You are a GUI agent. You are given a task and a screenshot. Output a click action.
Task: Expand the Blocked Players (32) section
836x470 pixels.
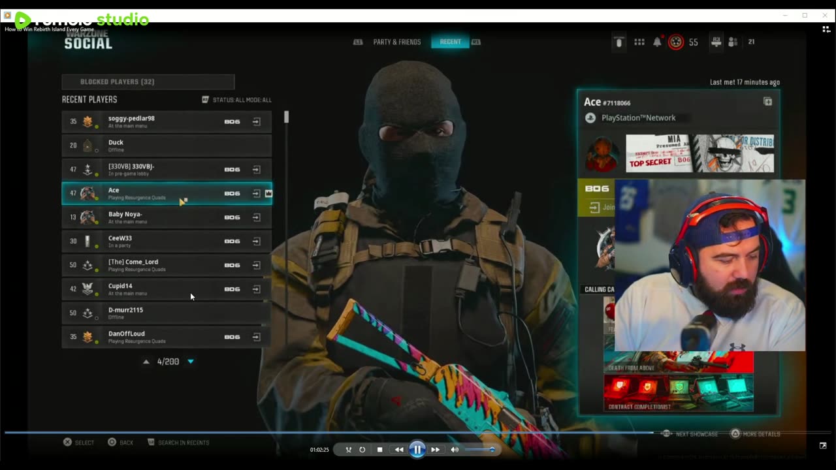(148, 82)
